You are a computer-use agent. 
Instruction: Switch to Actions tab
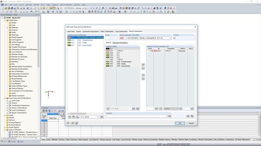(79, 32)
